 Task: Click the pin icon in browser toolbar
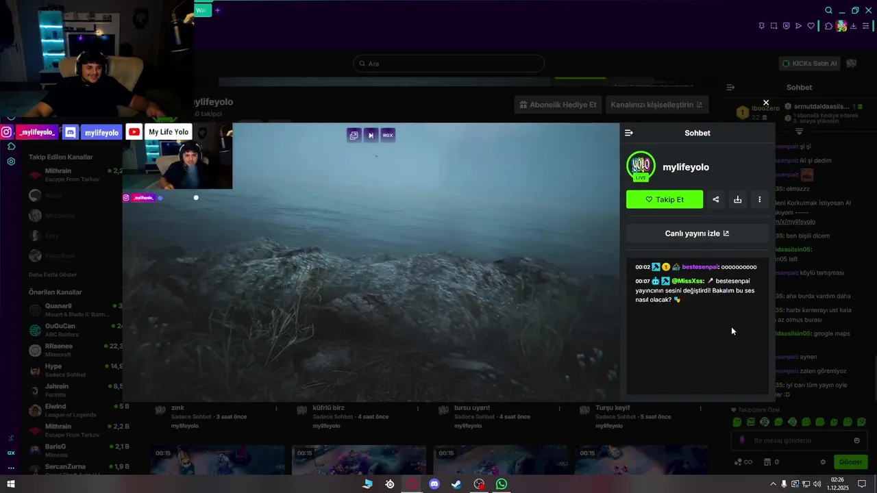tap(761, 26)
